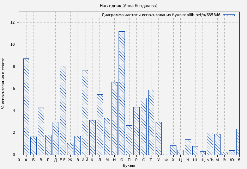Choose the bar above letter С
This screenshot has width=247, height=169.
pyautogui.click(x=144, y=126)
